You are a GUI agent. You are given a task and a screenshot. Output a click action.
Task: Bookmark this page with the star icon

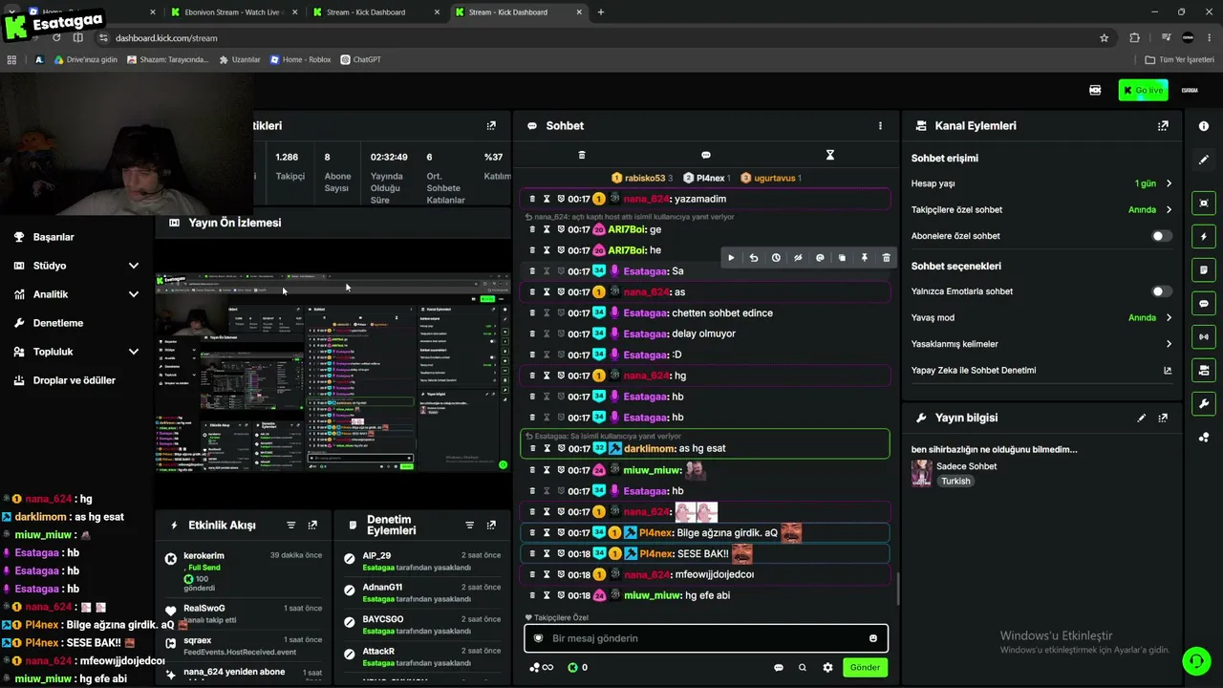1105,38
